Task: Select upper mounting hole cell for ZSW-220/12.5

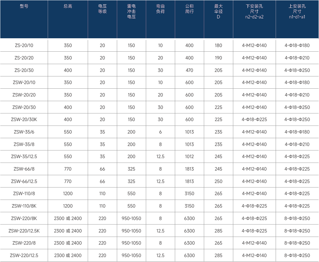Action: (x=297, y=255)
